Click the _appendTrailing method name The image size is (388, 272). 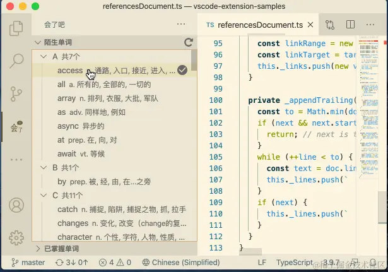pyautogui.click(x=319, y=100)
